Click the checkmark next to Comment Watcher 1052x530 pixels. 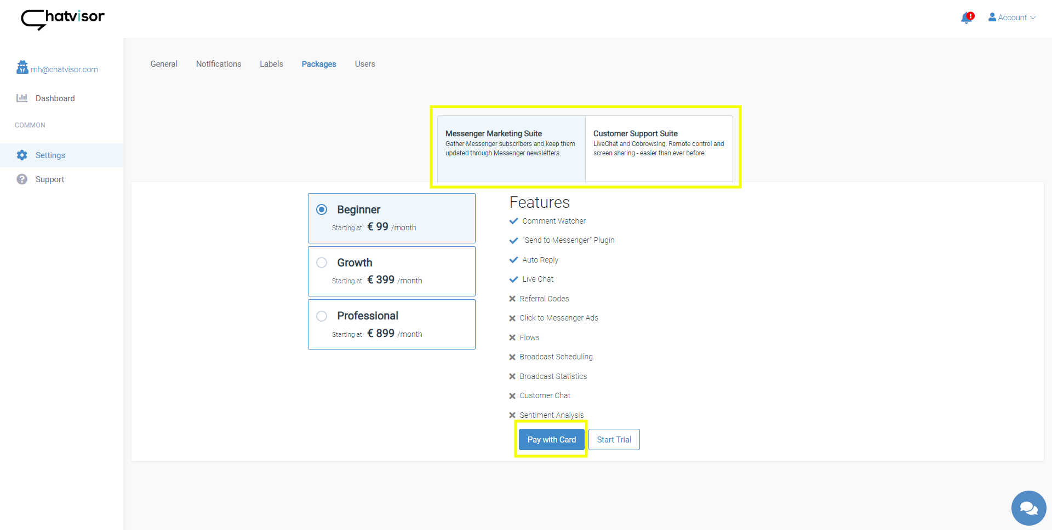(x=513, y=221)
